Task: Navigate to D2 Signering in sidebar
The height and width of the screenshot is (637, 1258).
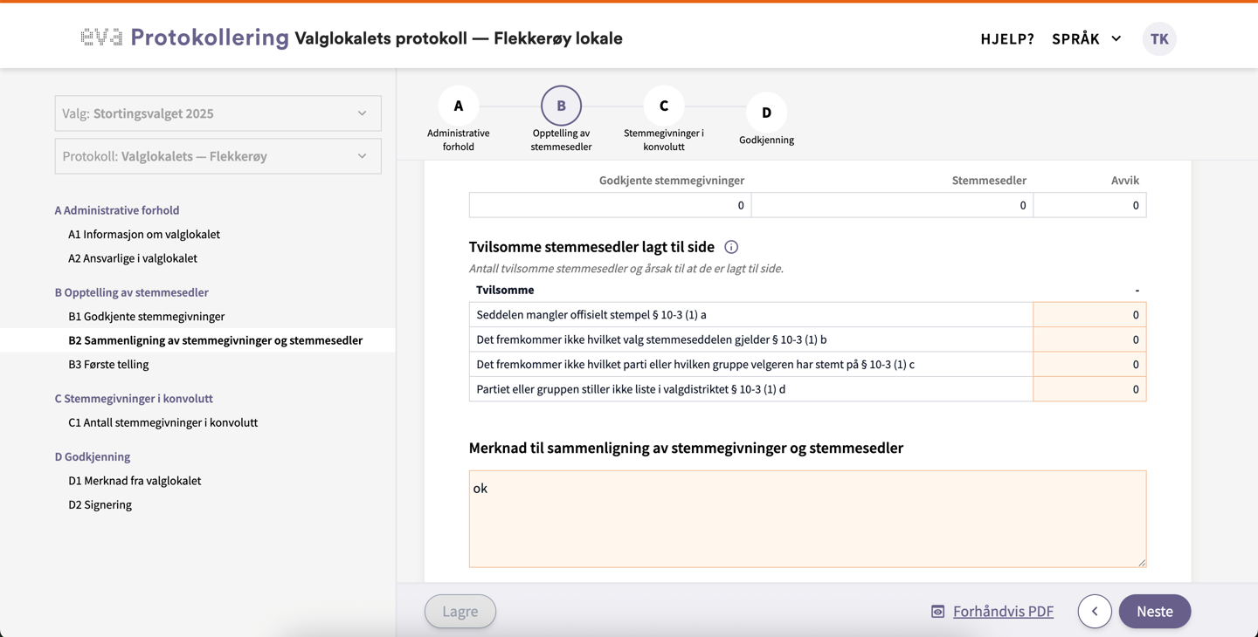Action: [x=100, y=504]
